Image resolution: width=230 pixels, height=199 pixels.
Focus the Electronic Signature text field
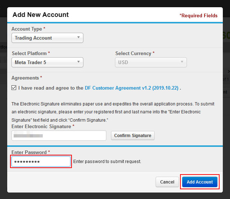tap(59, 135)
